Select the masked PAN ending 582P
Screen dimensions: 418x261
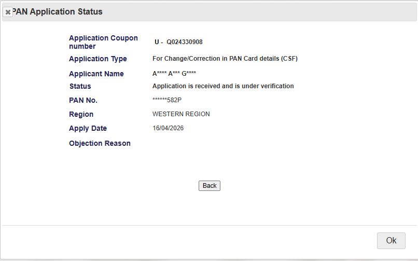167,100
